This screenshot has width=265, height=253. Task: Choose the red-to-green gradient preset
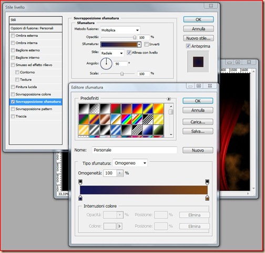(x=116, y=108)
